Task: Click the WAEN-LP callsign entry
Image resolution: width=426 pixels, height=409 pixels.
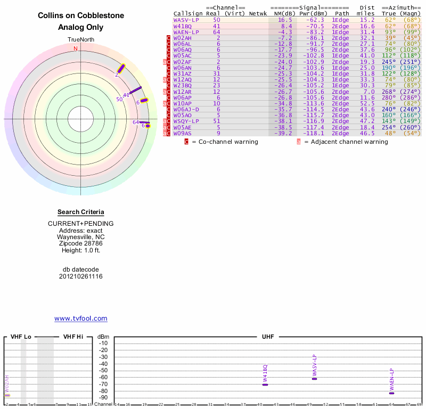Action: 186,32
